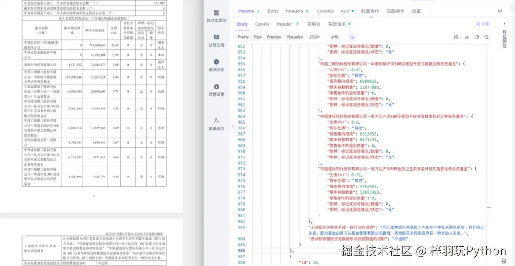Open 项目设置 in the sidebar
The width and height of the screenshot is (515, 266).
tap(216, 89)
